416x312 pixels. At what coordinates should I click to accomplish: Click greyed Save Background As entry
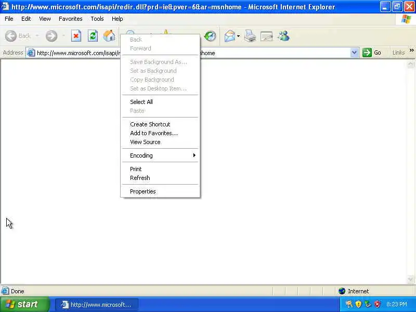point(160,62)
